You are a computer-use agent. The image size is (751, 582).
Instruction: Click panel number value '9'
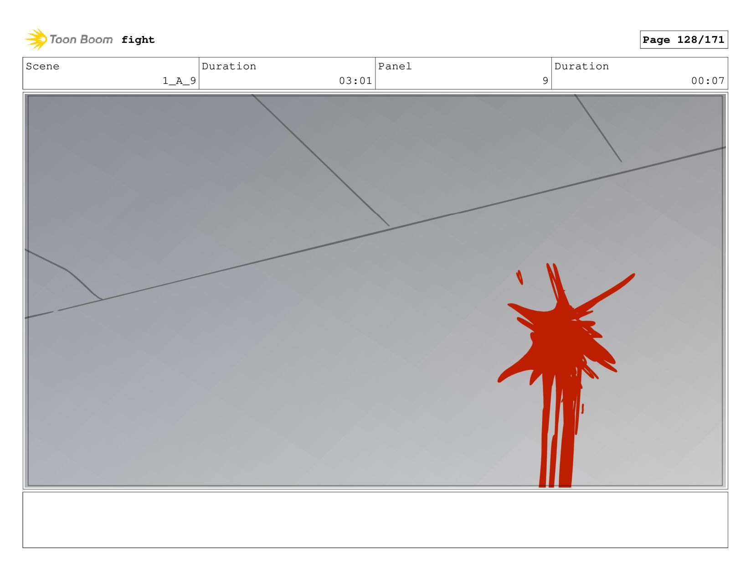click(545, 81)
